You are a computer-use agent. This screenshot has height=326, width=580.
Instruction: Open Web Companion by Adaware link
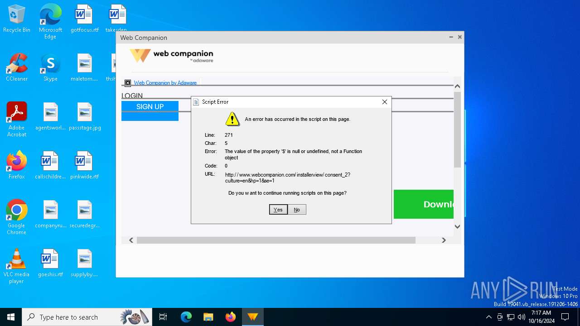(165, 83)
